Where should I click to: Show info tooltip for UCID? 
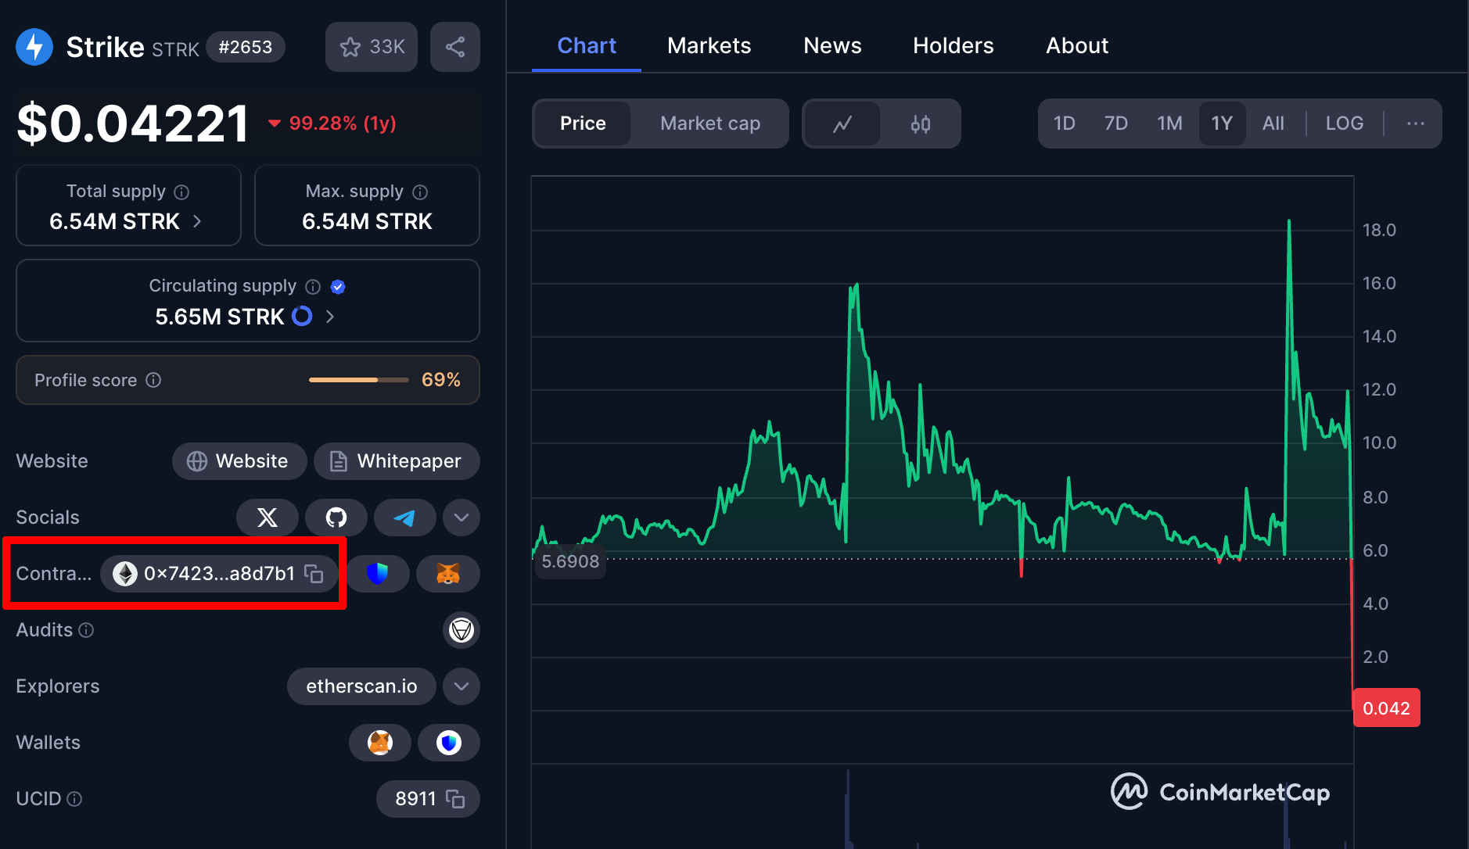point(74,799)
